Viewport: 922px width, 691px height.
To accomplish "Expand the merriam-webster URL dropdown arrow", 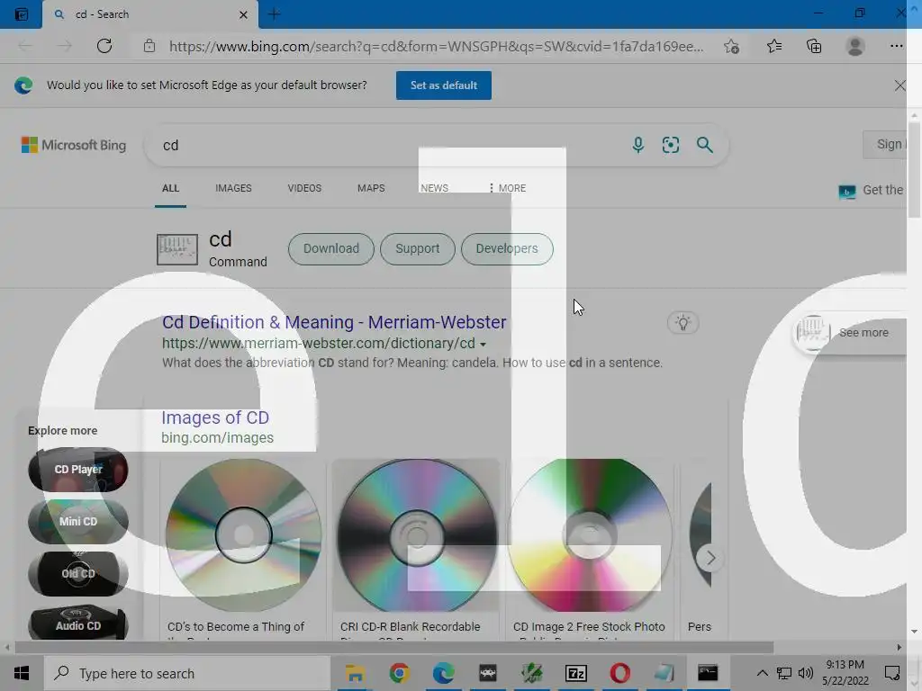I will (483, 345).
